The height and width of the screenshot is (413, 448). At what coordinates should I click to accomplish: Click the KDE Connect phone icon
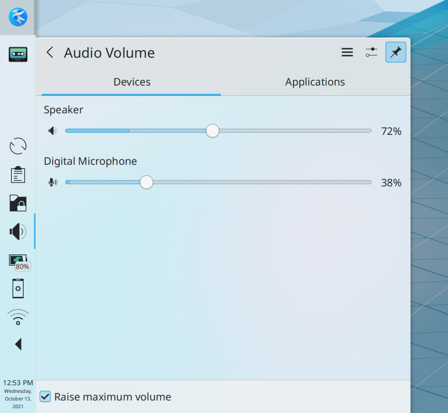pyautogui.click(x=18, y=289)
